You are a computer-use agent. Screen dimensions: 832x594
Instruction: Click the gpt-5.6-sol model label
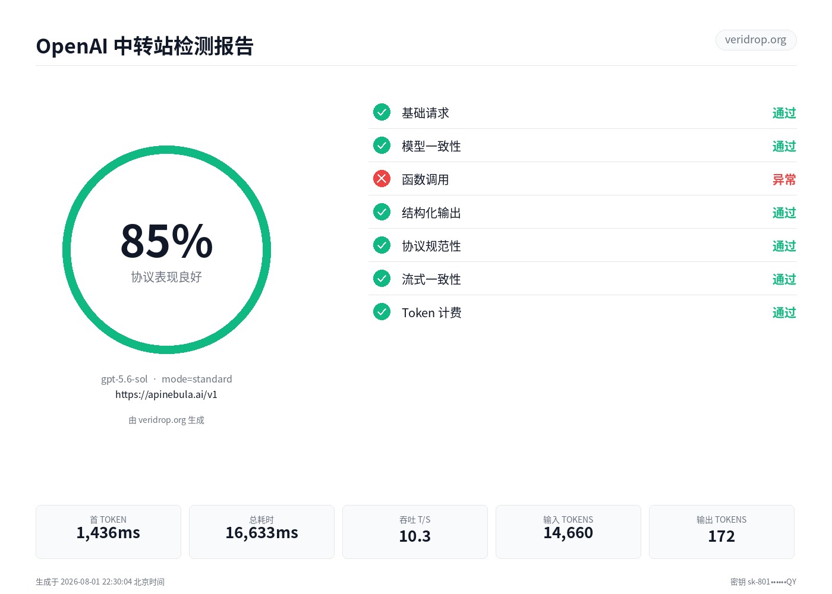click(124, 379)
